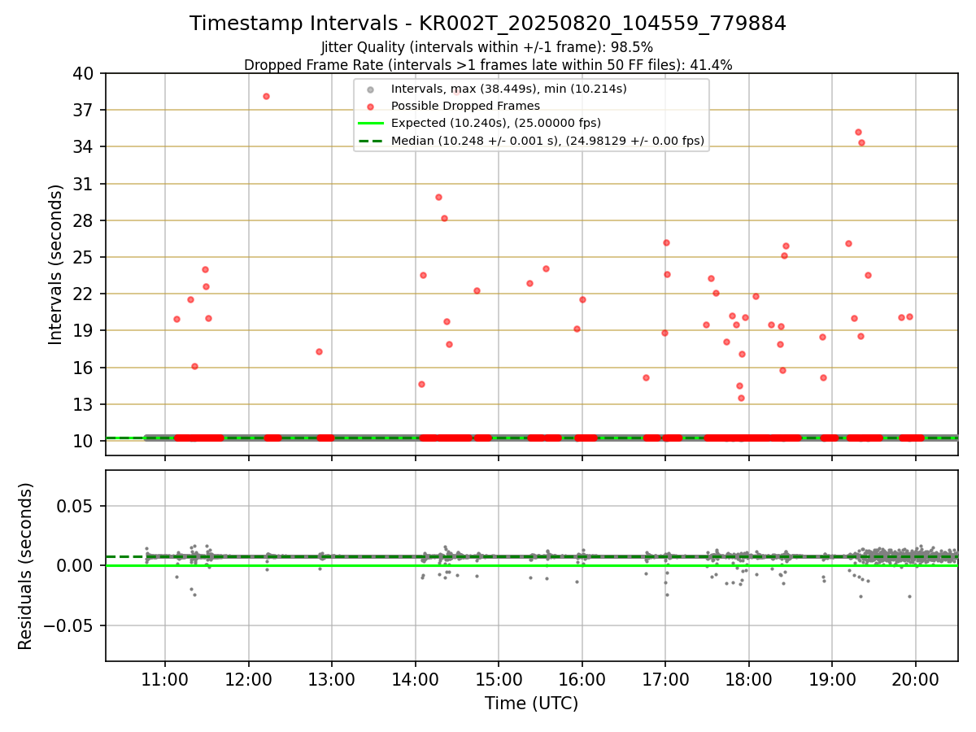Click the y-axis tick label '16'

pos(85,368)
